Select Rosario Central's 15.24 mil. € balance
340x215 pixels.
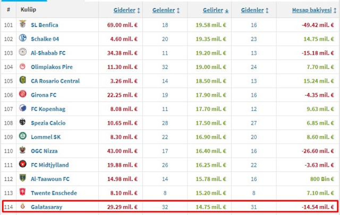tap(319, 81)
